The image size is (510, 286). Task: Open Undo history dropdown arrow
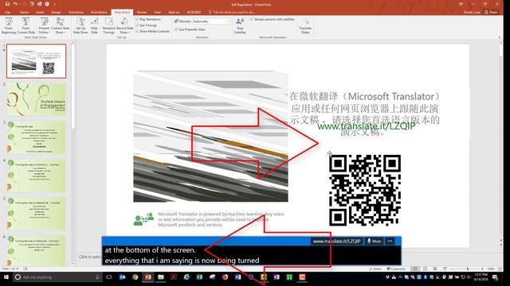click(20, 4)
